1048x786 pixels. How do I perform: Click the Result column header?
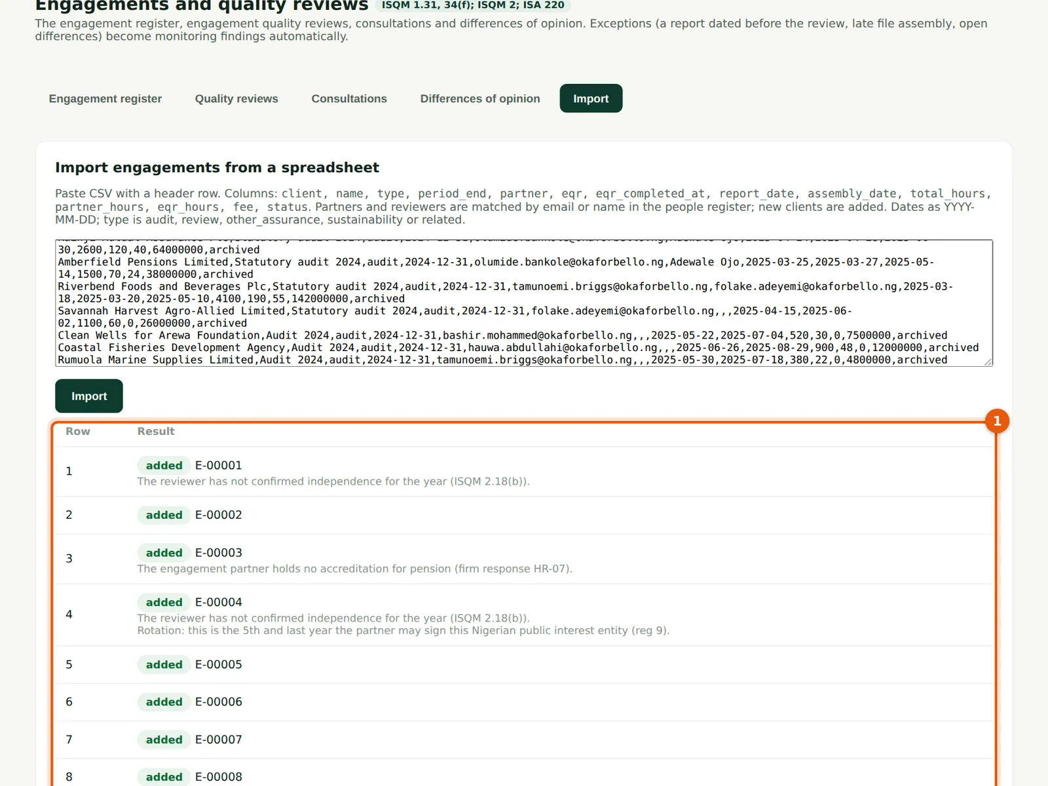pyautogui.click(x=156, y=431)
